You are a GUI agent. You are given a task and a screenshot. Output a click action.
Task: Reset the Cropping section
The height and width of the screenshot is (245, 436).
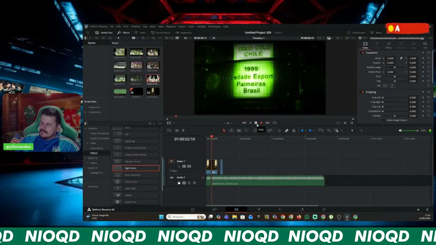[x=429, y=92]
